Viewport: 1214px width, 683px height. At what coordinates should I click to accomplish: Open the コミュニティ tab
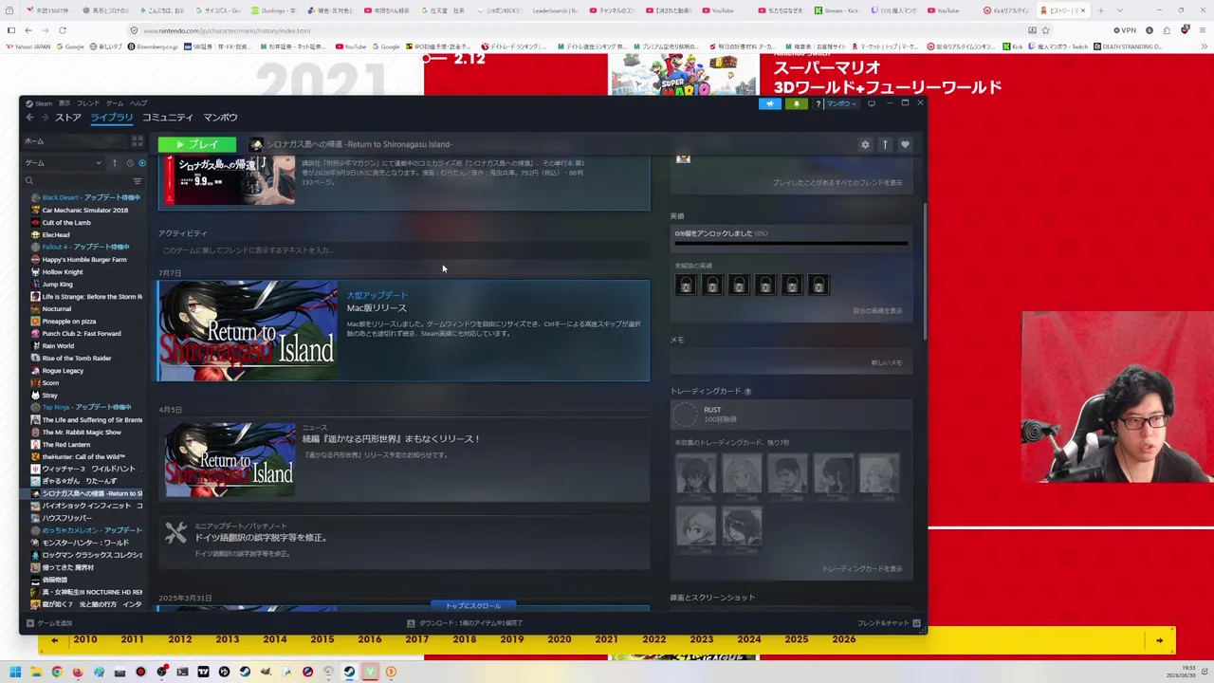tap(168, 118)
